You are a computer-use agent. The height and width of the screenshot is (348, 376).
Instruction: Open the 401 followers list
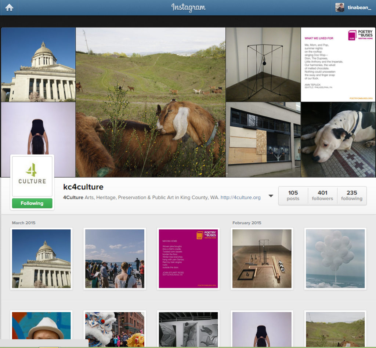click(x=322, y=196)
